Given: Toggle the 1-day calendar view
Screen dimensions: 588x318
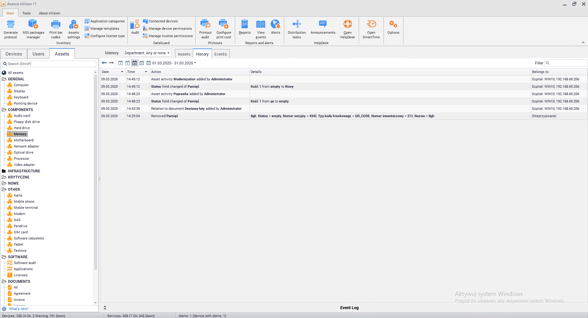Looking at the screenshot, I should 120,63.
